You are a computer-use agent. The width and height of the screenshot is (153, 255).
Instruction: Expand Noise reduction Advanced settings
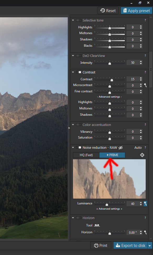[x=109, y=209]
